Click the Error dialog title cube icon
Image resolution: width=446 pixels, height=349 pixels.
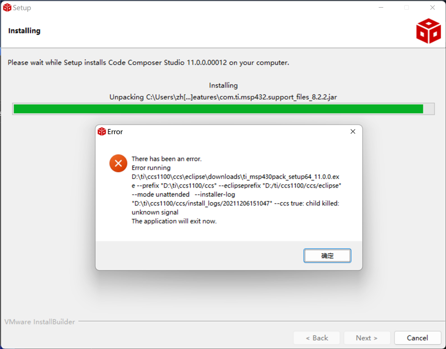coord(101,132)
